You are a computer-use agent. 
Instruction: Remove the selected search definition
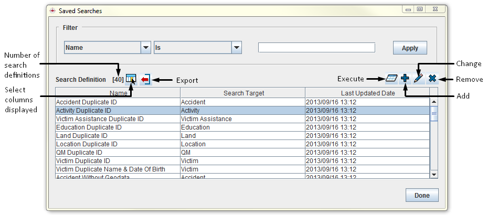(432, 79)
